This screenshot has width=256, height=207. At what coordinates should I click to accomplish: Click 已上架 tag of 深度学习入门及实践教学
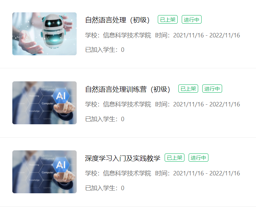(175, 158)
